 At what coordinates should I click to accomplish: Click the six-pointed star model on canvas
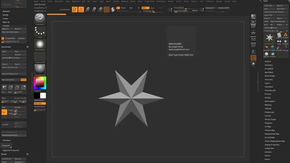tap(131, 98)
